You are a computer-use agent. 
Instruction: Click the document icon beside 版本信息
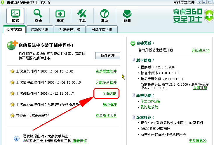coord(133,60)
